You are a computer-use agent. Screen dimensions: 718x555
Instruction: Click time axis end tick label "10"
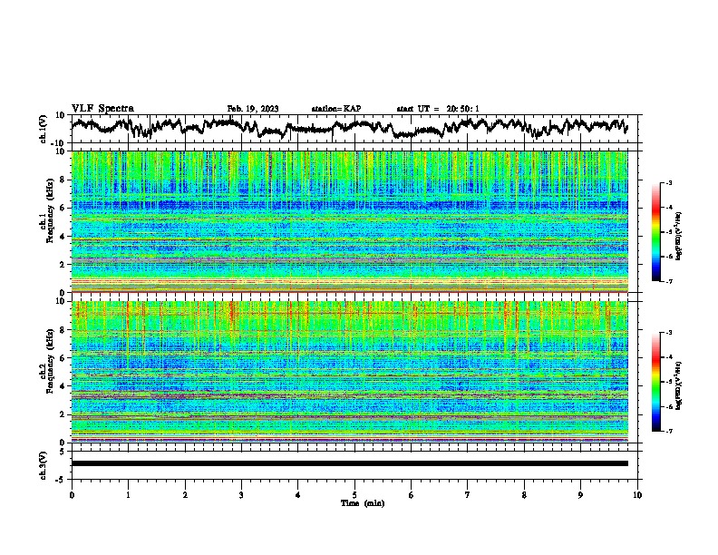click(x=637, y=495)
